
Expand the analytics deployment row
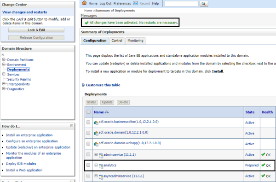[x=96, y=165]
